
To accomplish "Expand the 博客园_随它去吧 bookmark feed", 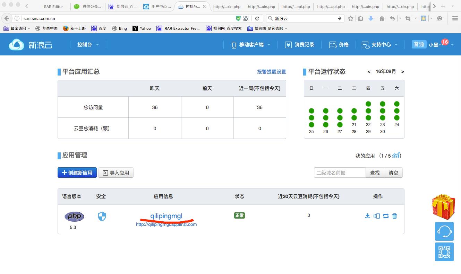I will 267,28.
